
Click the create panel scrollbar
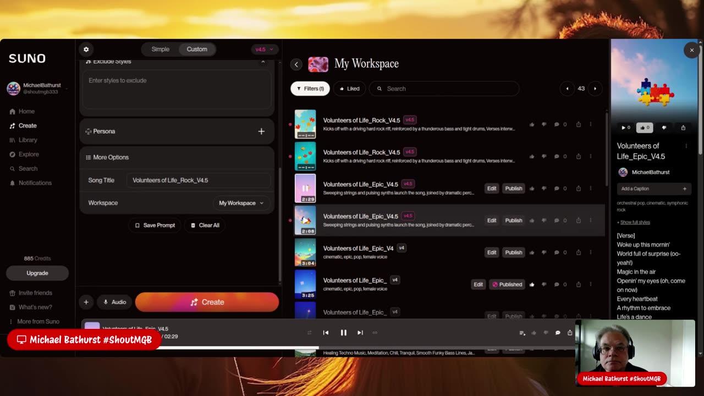(x=280, y=226)
